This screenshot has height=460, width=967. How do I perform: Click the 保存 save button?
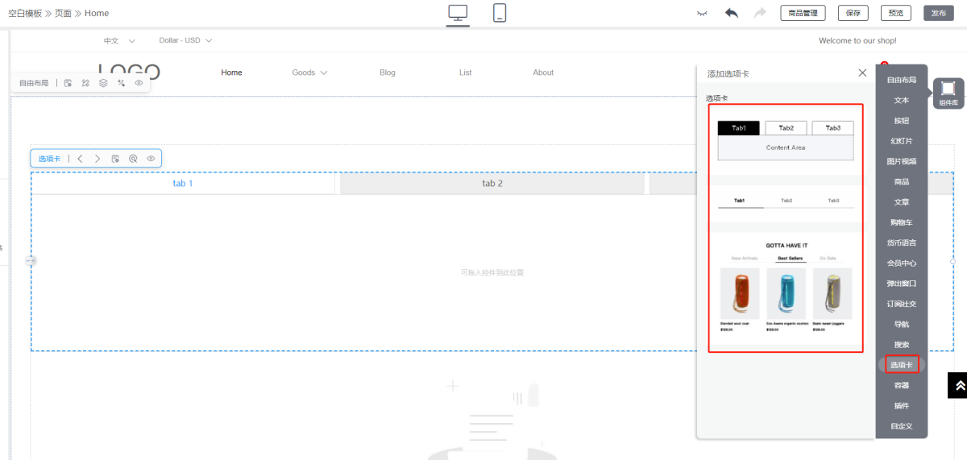pyautogui.click(x=853, y=13)
